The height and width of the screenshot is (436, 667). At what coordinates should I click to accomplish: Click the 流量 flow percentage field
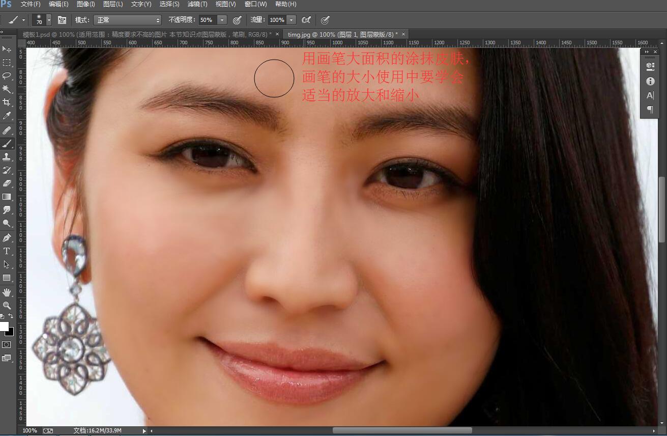[276, 20]
